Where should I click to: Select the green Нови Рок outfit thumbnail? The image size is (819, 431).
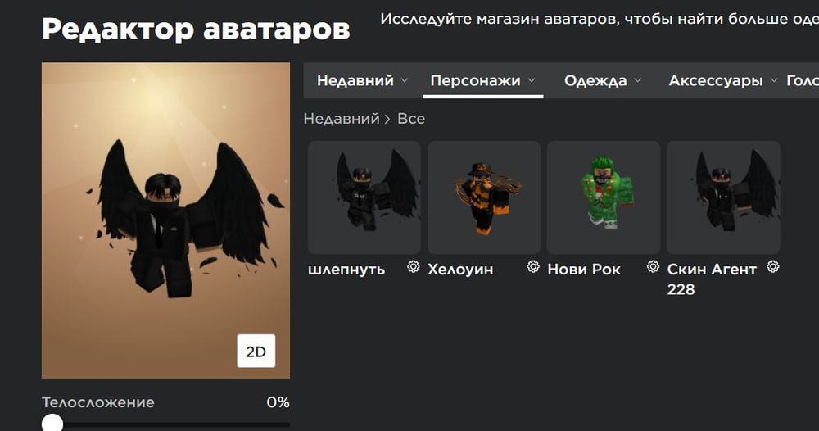point(604,197)
